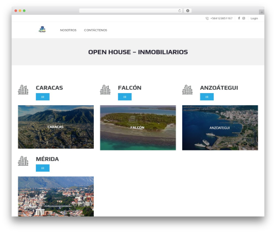Click the Anzoátegui heading text
The height and width of the screenshot is (233, 276).
coord(219,88)
